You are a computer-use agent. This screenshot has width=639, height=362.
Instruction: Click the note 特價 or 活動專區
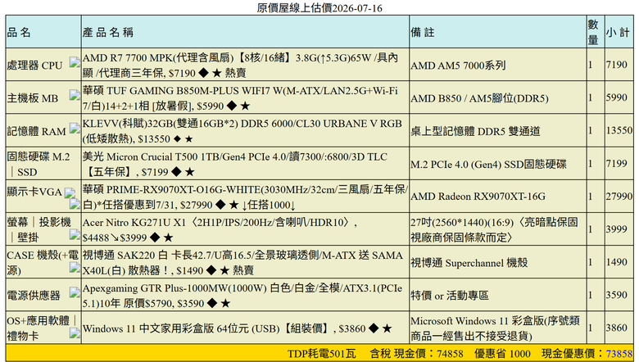(x=450, y=295)
